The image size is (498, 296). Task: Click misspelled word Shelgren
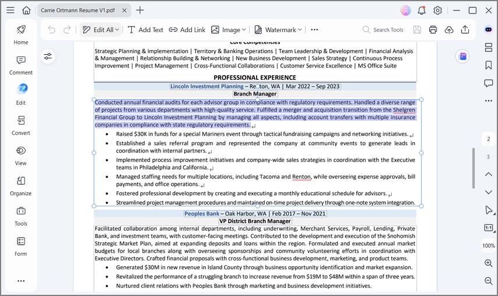404,110
